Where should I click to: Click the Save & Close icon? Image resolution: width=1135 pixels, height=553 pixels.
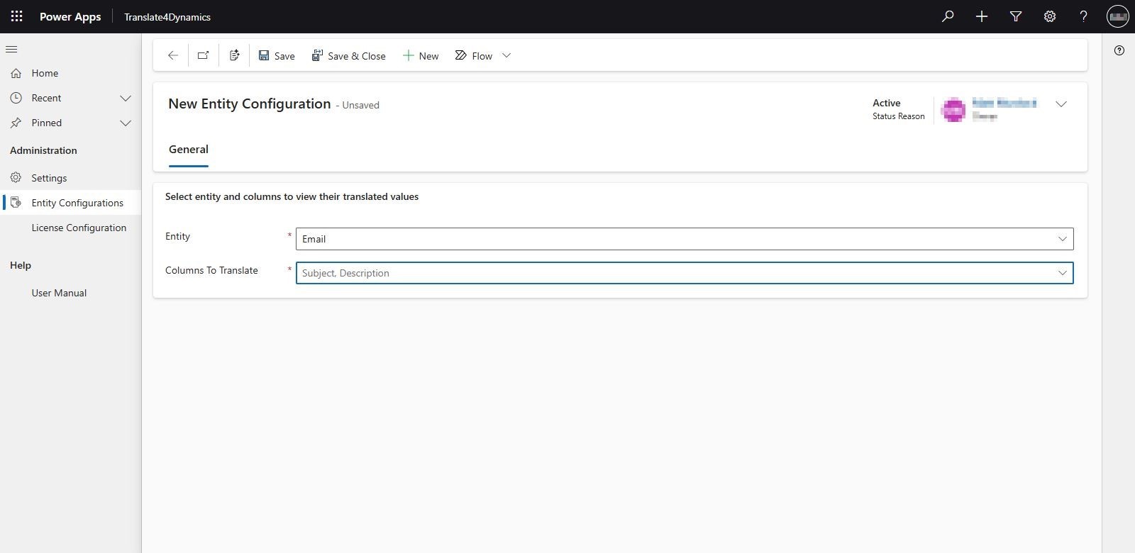(x=318, y=55)
